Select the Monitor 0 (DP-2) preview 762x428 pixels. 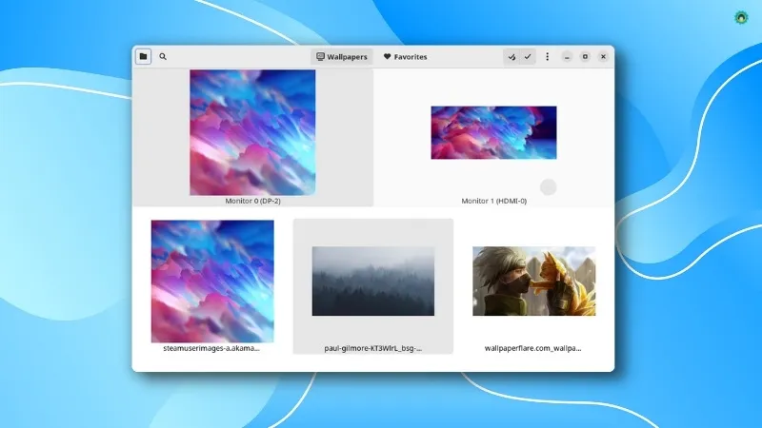pos(252,132)
